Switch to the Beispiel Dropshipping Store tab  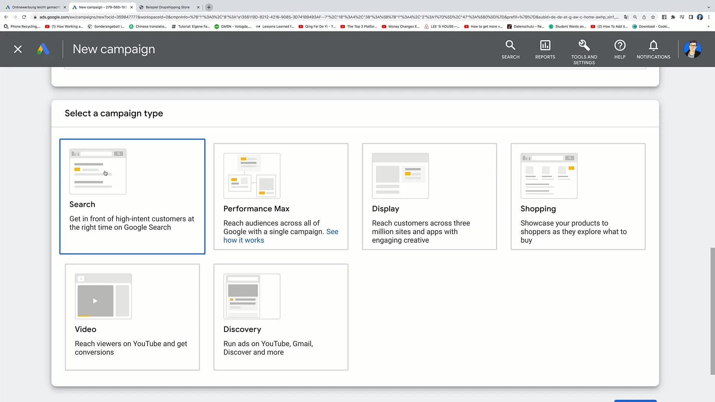click(168, 7)
